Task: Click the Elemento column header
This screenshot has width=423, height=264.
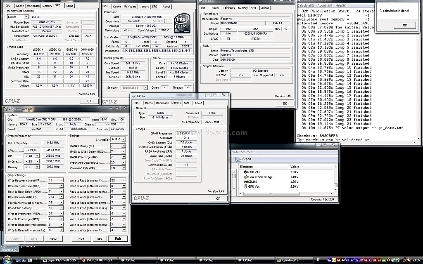Action: pos(263,167)
